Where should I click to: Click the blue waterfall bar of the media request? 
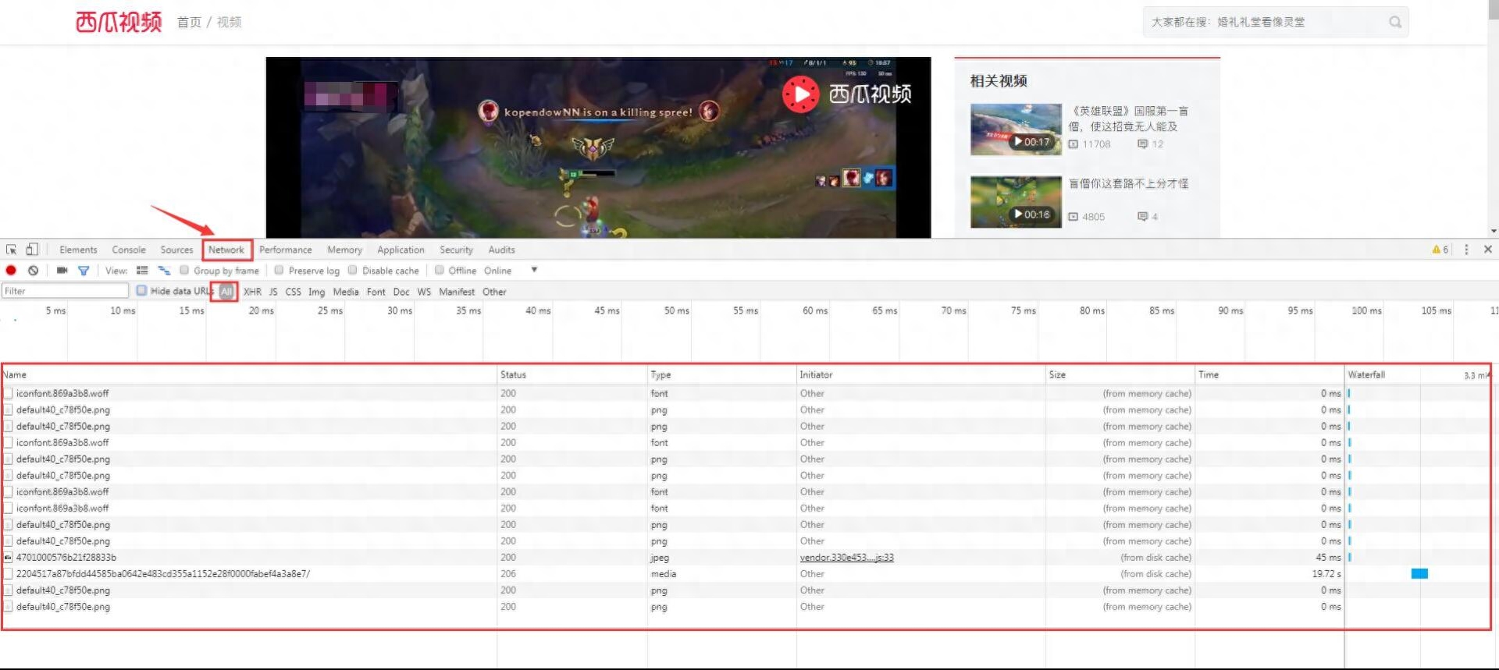[1419, 574]
